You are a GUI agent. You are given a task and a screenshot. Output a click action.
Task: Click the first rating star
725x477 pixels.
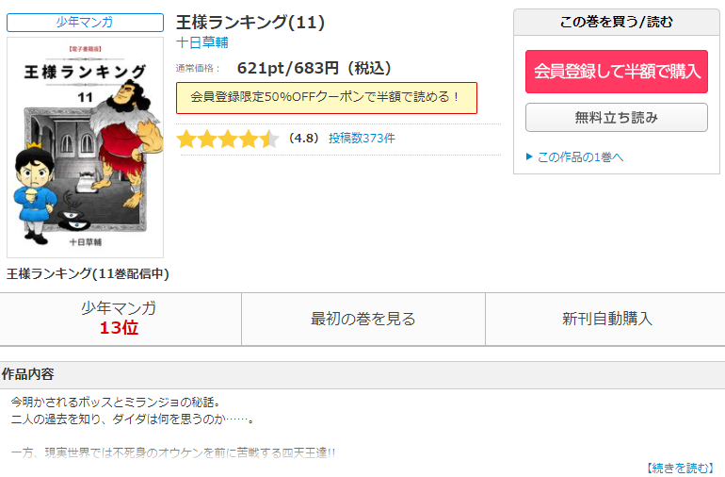click(186, 139)
